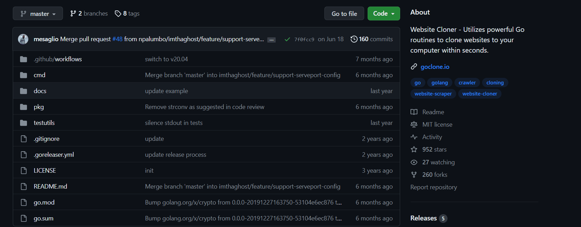Click the green commit status checkmark
The height and width of the screenshot is (227, 581).
click(287, 39)
